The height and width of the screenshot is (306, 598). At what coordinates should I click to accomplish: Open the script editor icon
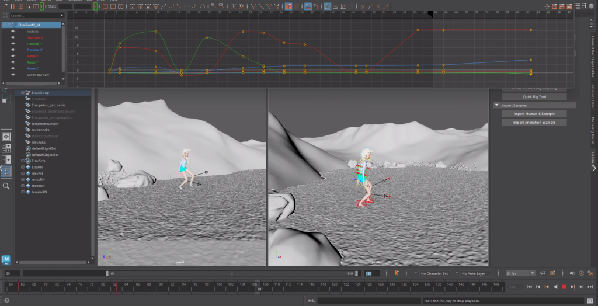point(590,301)
